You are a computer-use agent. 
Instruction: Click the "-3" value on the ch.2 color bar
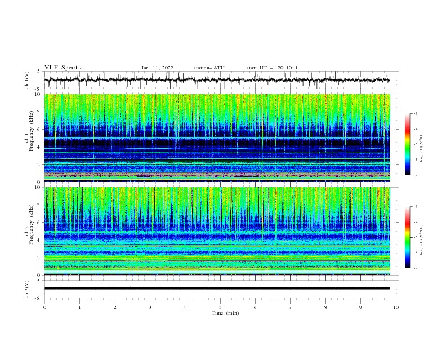[x=416, y=207]
